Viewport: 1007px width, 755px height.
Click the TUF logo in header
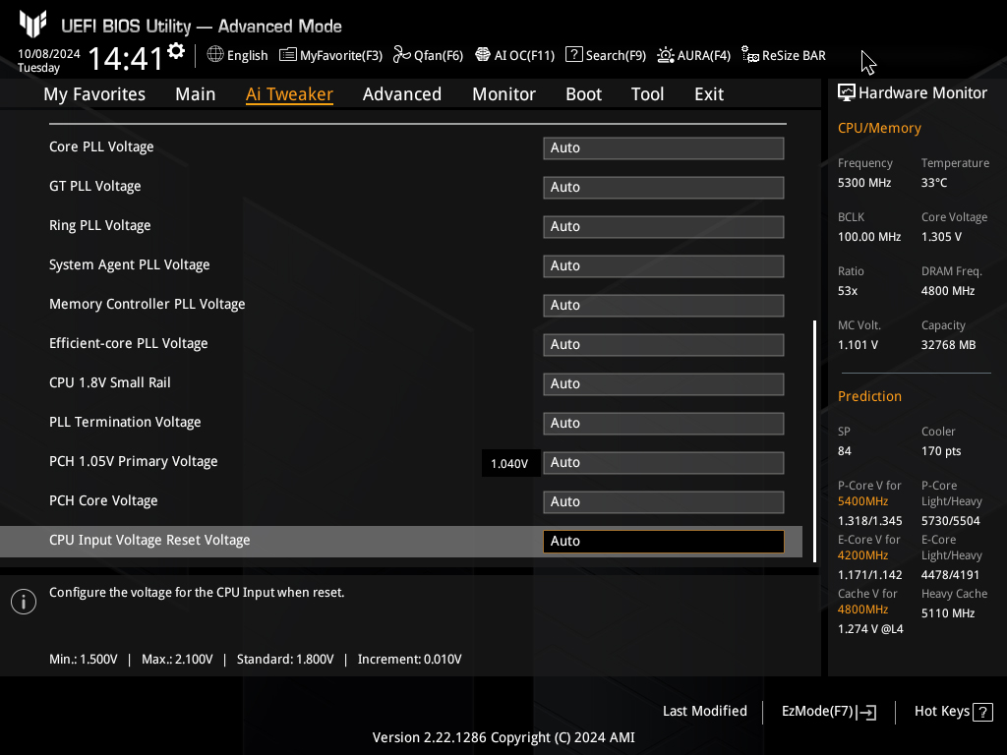point(32,25)
